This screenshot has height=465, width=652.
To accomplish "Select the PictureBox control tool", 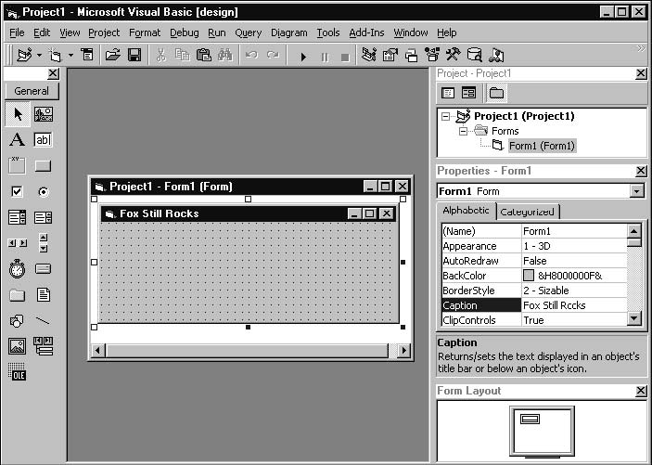I will (44, 114).
